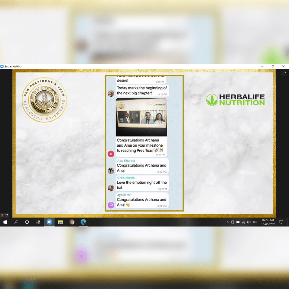Viewport: 289px width, 289px height.
Task: Open Cortana circle icon in taskbar
Action: pyautogui.click(x=27, y=222)
